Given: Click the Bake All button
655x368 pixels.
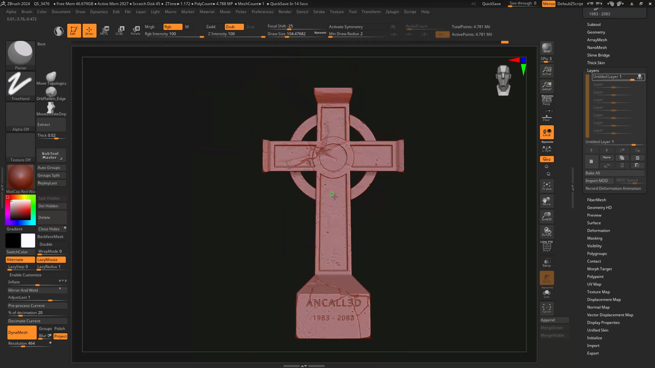Looking at the screenshot, I should coord(614,173).
